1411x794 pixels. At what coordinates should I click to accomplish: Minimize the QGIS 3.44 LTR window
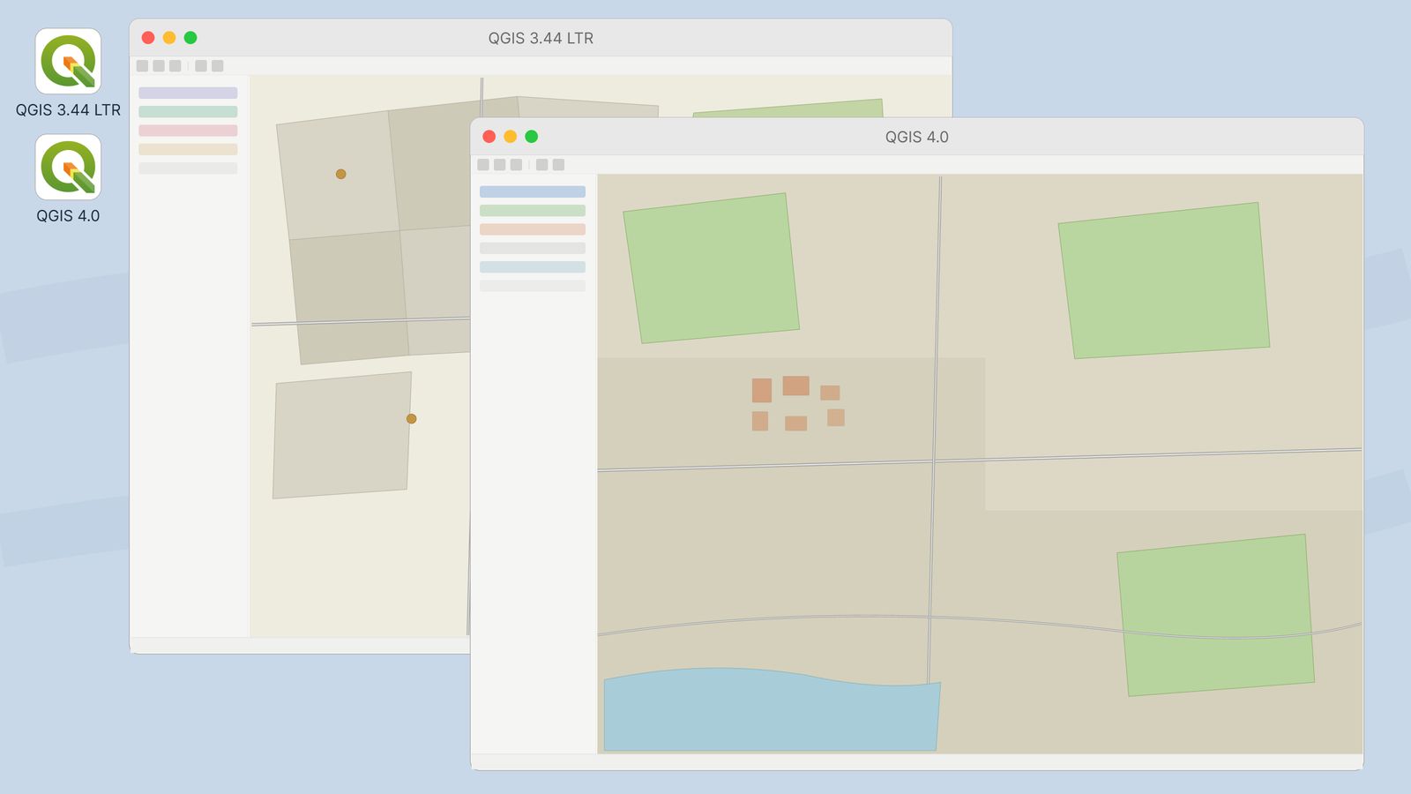click(x=169, y=38)
